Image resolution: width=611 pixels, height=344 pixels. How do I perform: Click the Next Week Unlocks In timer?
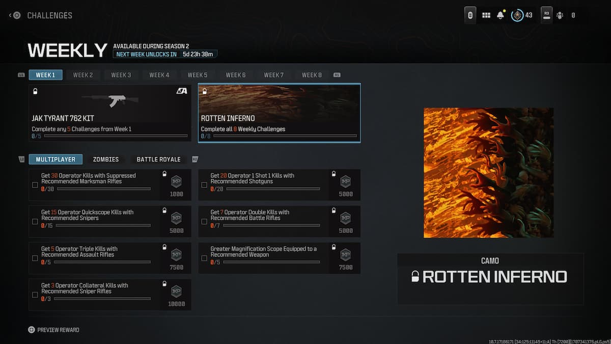[x=165, y=54]
